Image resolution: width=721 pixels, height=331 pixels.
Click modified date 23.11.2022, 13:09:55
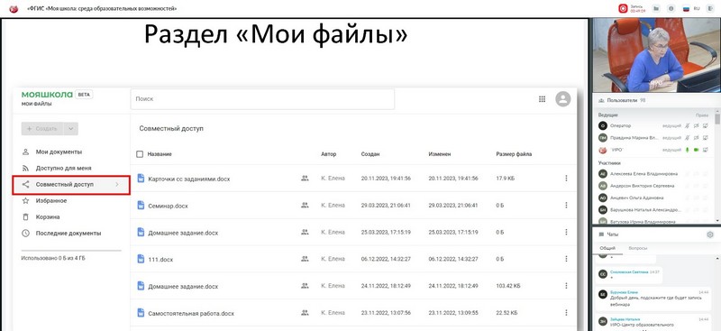(x=453, y=313)
